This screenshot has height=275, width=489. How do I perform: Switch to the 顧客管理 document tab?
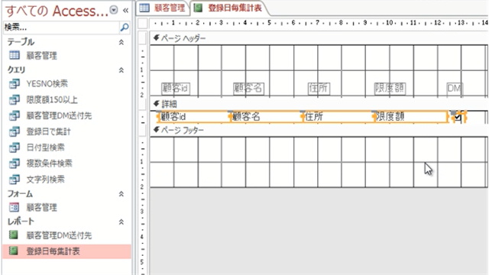[163, 8]
